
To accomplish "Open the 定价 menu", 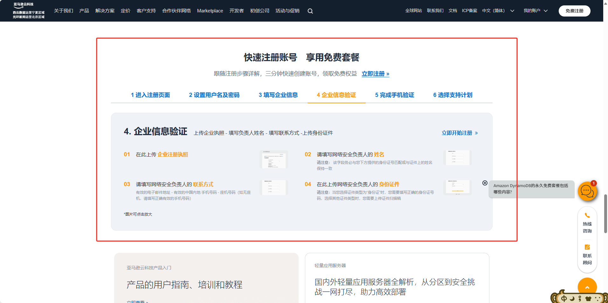I will pos(126,11).
